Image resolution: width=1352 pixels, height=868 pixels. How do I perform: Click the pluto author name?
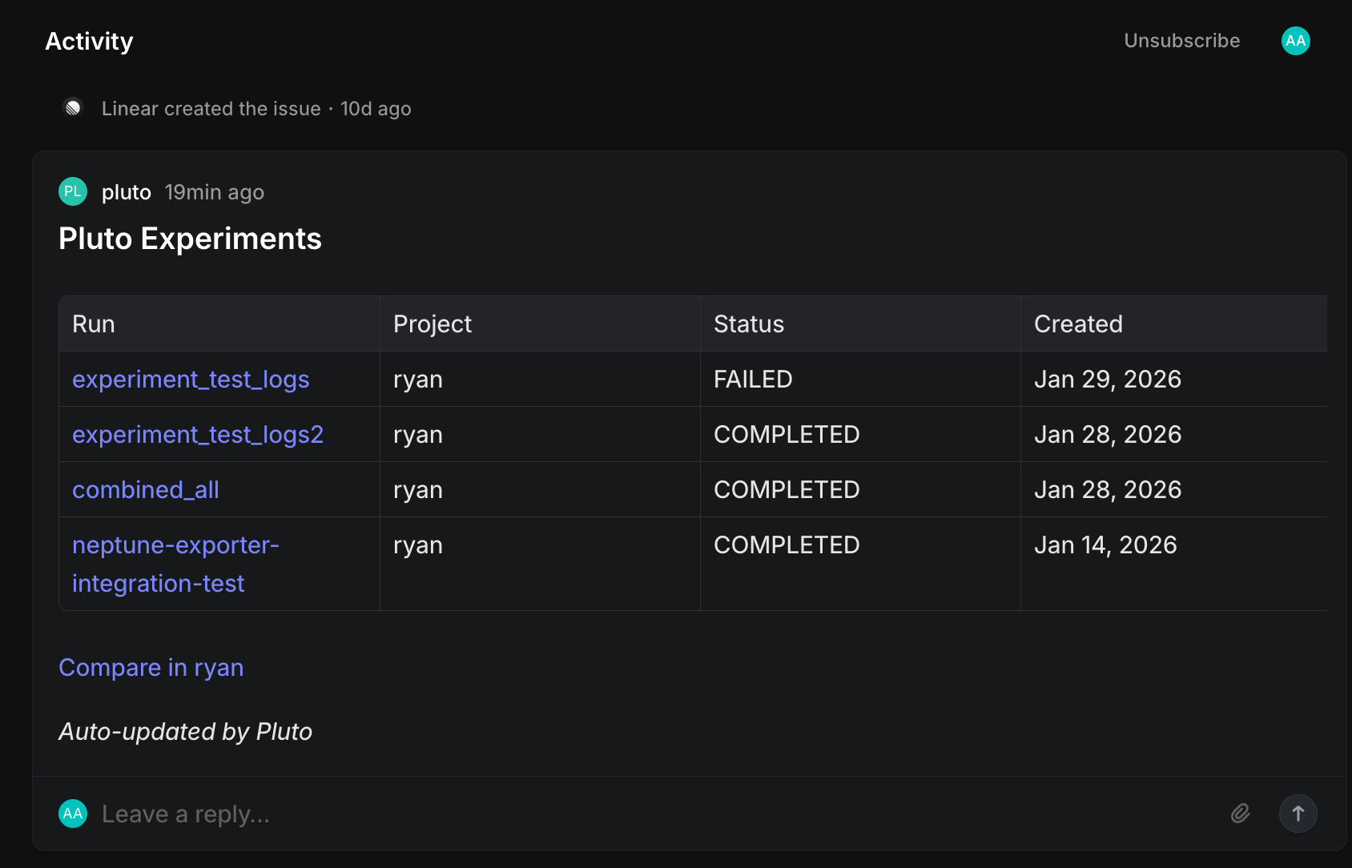[x=127, y=192]
